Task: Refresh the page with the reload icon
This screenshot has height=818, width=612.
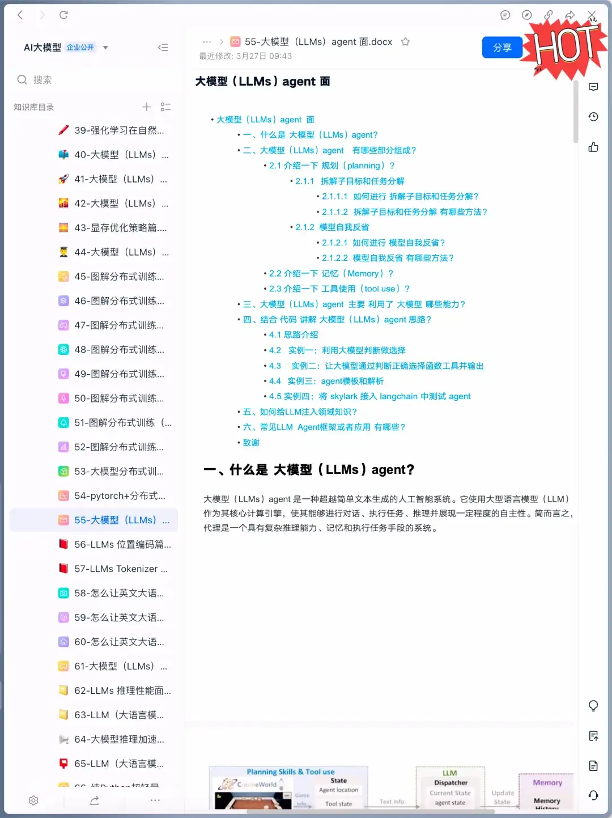Action: click(64, 14)
